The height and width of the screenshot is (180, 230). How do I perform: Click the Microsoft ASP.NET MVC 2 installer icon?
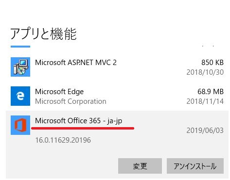pyautogui.click(x=20, y=67)
